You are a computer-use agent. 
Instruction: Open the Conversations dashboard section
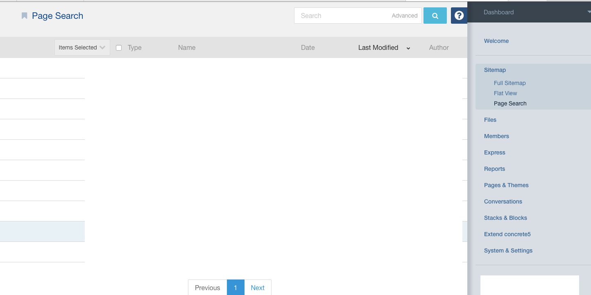[x=503, y=201]
